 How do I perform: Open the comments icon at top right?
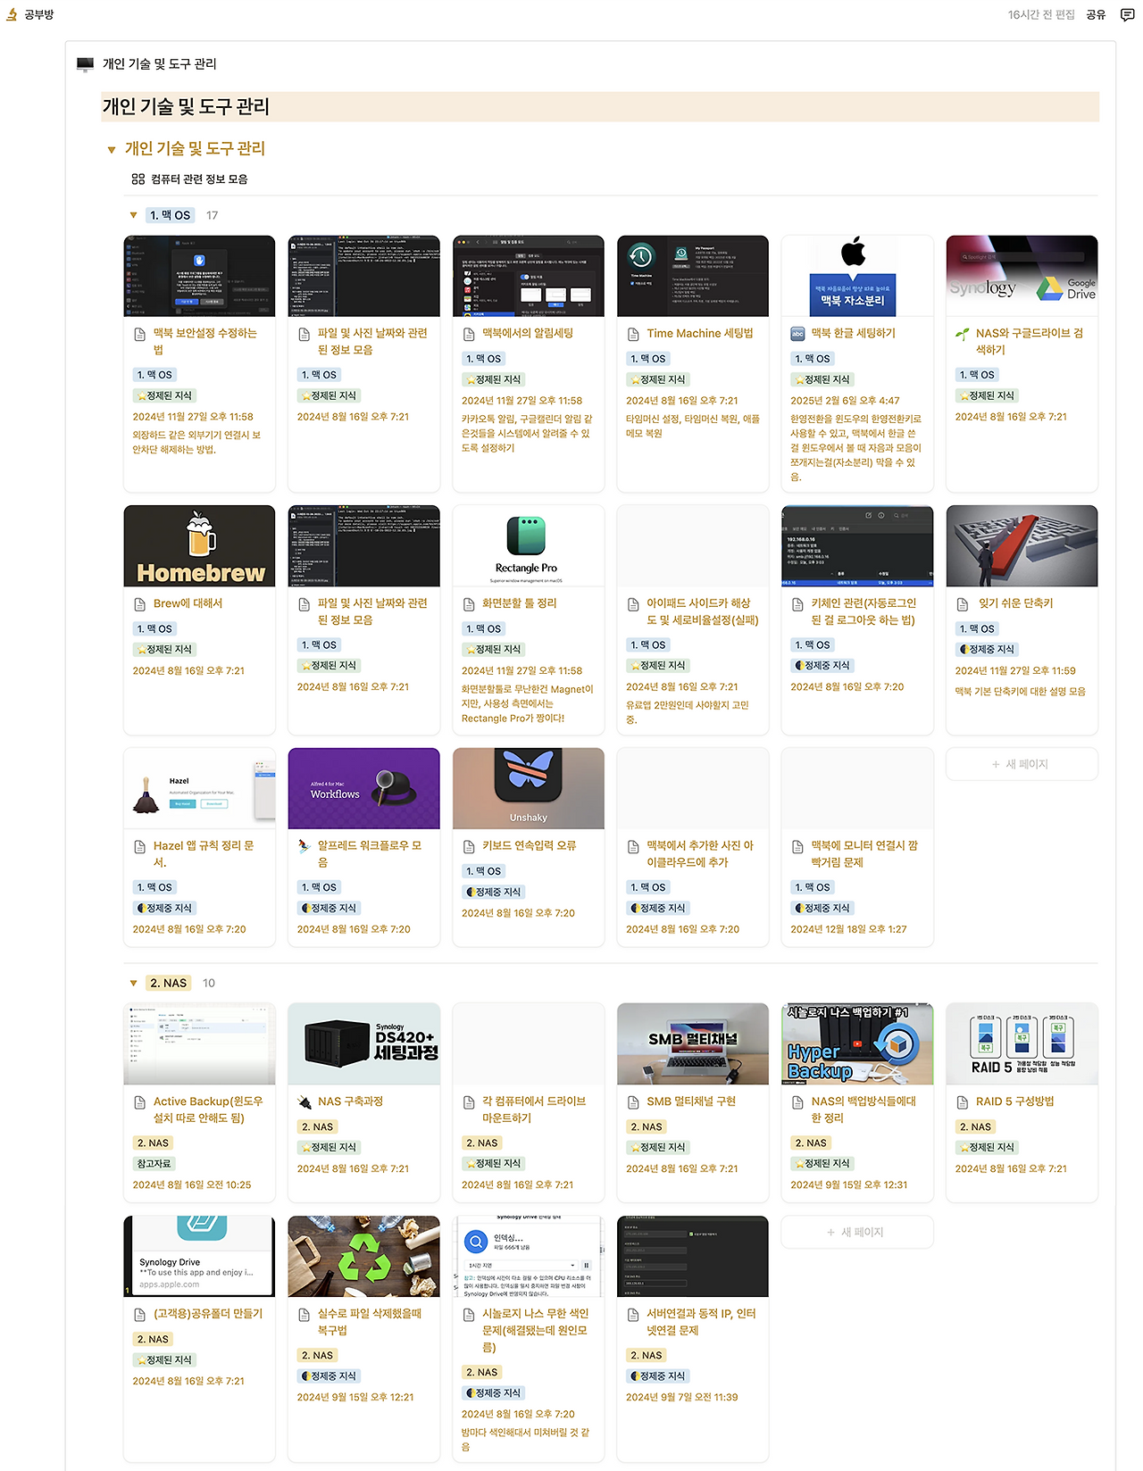point(1127,15)
